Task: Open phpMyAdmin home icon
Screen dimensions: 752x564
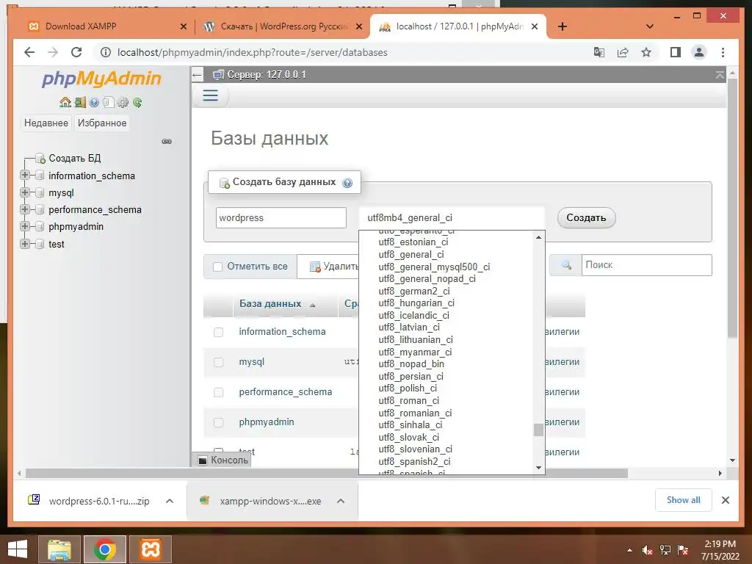Action: (x=65, y=102)
